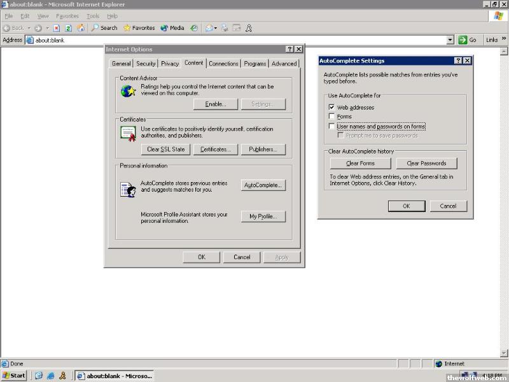The height and width of the screenshot is (382, 509).
Task: Uncheck the Web addresses checkbox
Action: coord(331,108)
